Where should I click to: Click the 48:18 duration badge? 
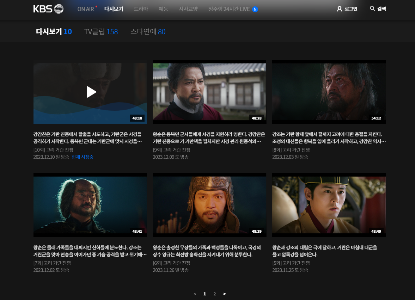click(137, 118)
